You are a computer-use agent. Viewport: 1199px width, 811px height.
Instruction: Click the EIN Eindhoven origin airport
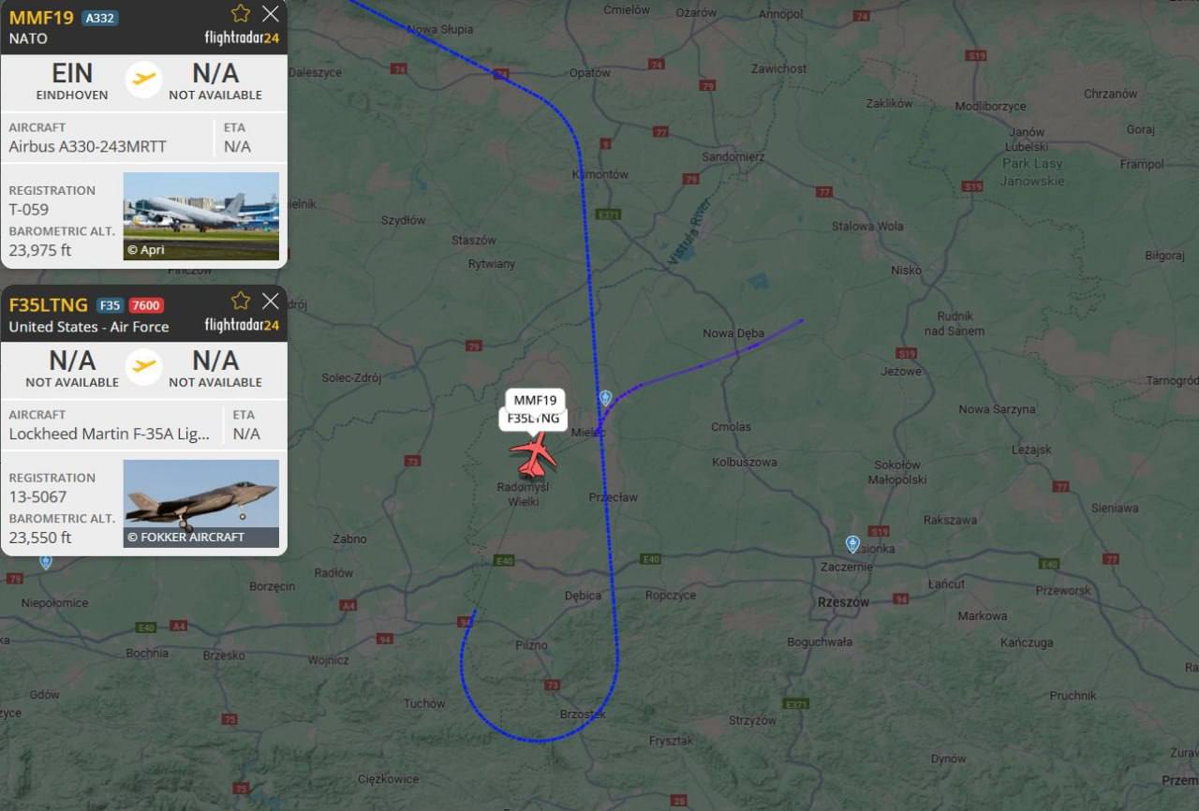(72, 81)
